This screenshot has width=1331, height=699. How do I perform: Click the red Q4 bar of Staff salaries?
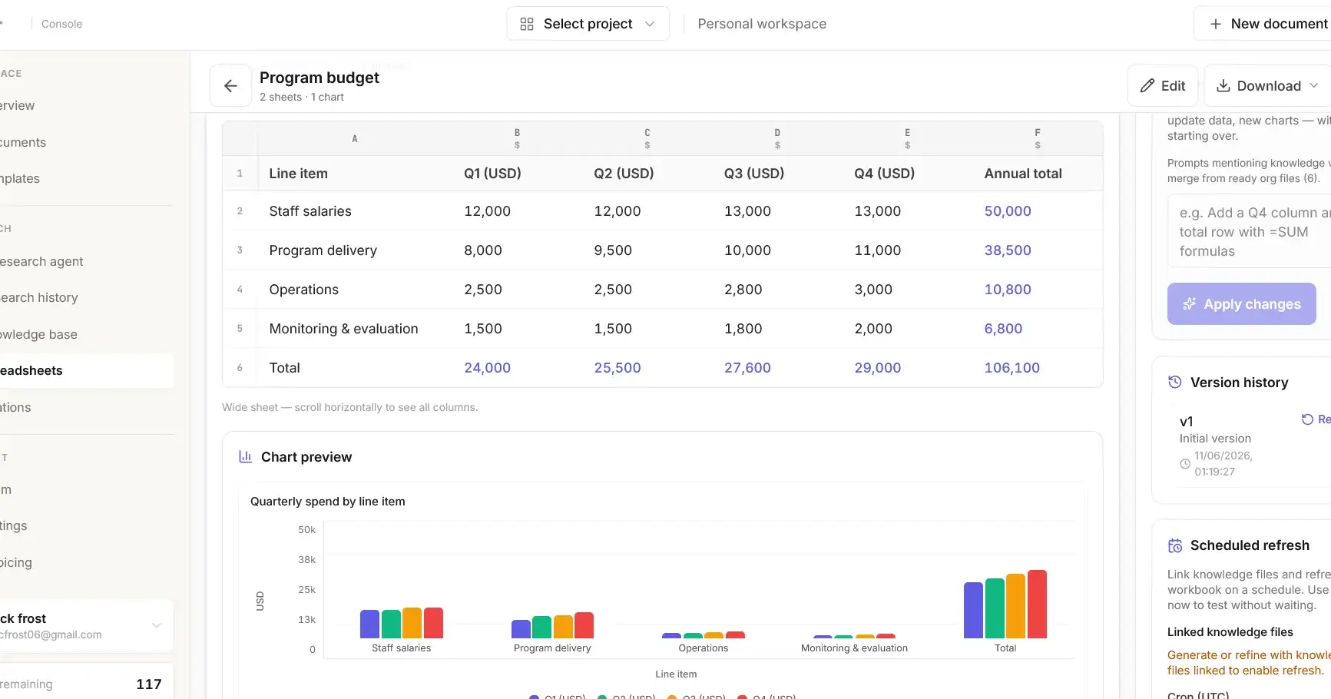point(433,623)
